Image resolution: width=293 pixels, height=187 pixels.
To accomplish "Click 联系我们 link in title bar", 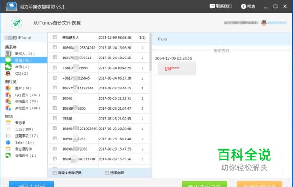I will (224, 6).
